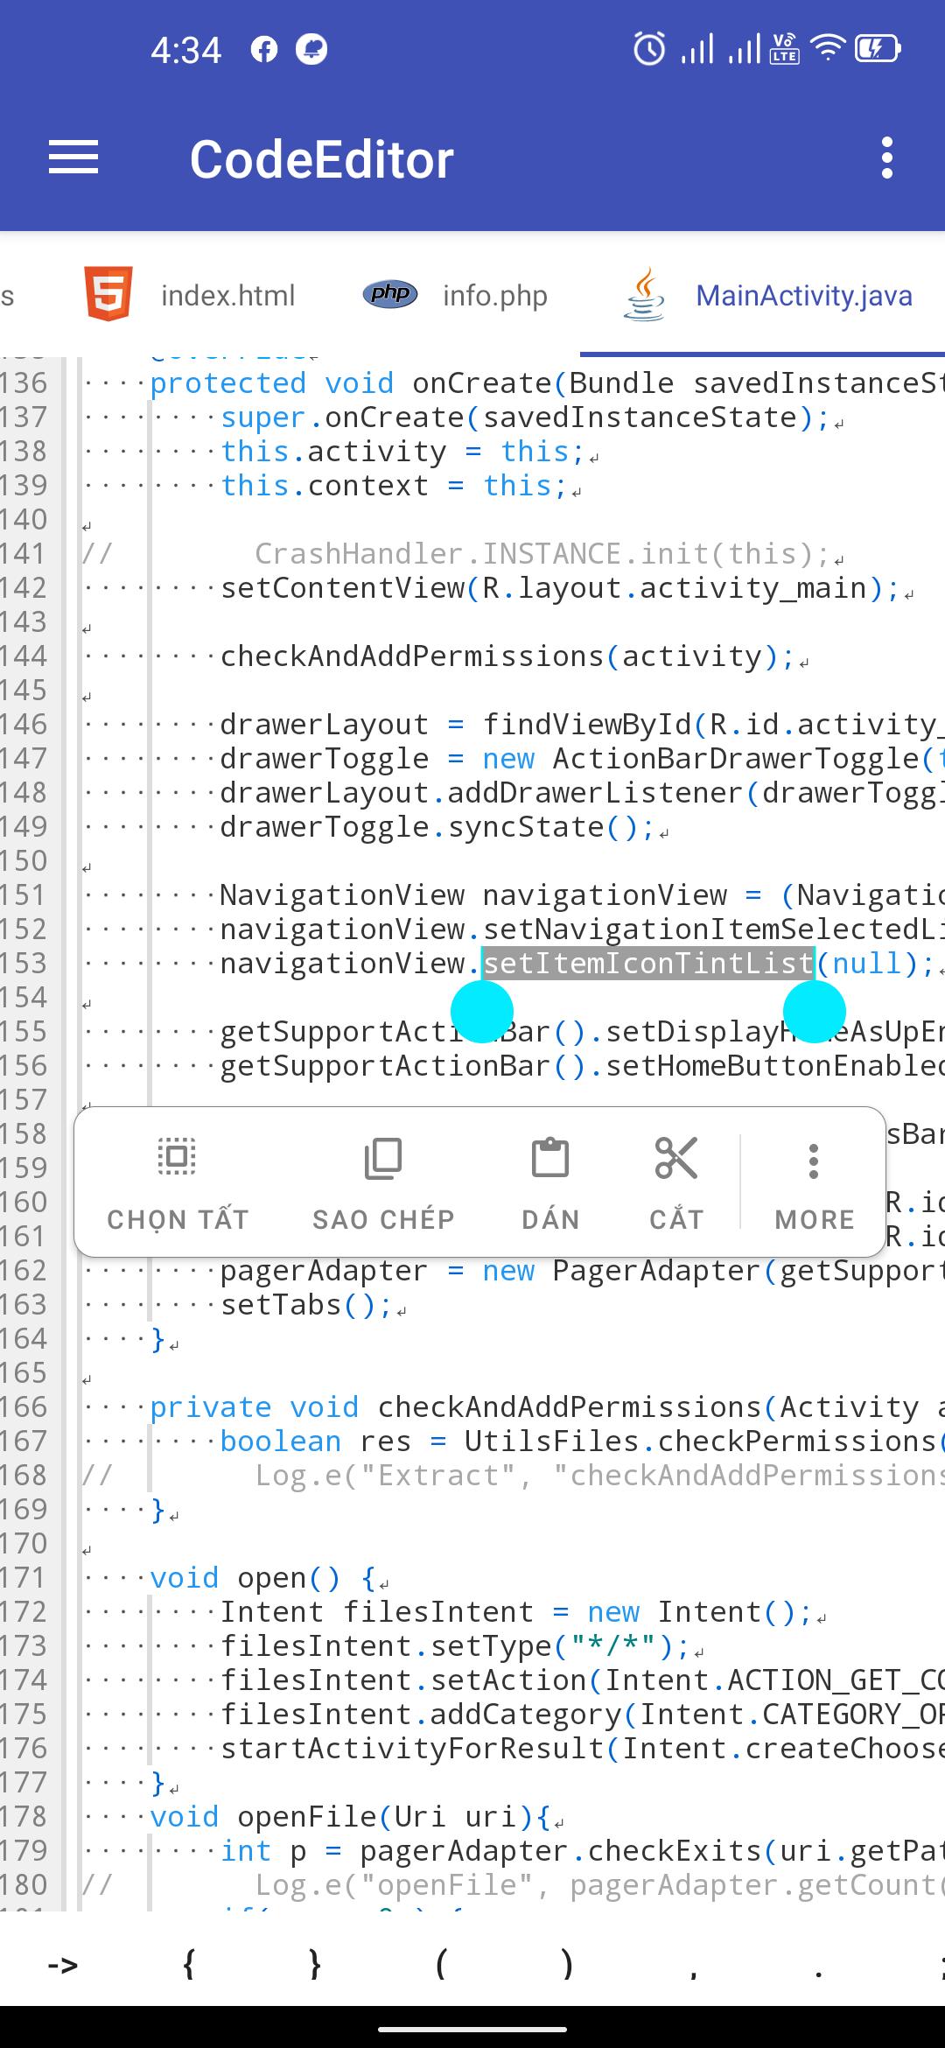The image size is (945, 2048).
Task: Tap the scissors cut icon above CẮT
Action: [676, 1157]
